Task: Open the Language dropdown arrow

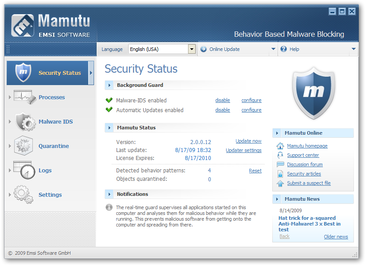Action: [x=192, y=49]
